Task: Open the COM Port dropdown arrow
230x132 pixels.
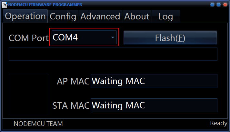Action: click(113, 38)
